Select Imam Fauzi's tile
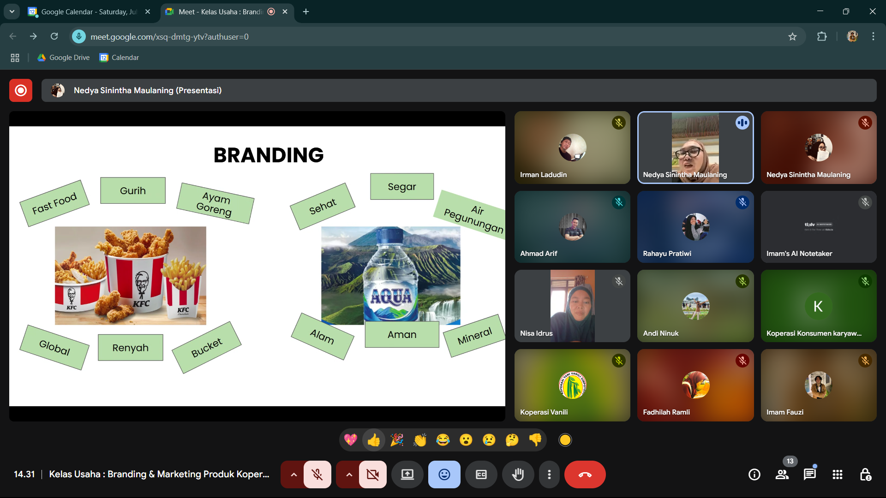Screen dimensions: 886x498 (x=819, y=385)
